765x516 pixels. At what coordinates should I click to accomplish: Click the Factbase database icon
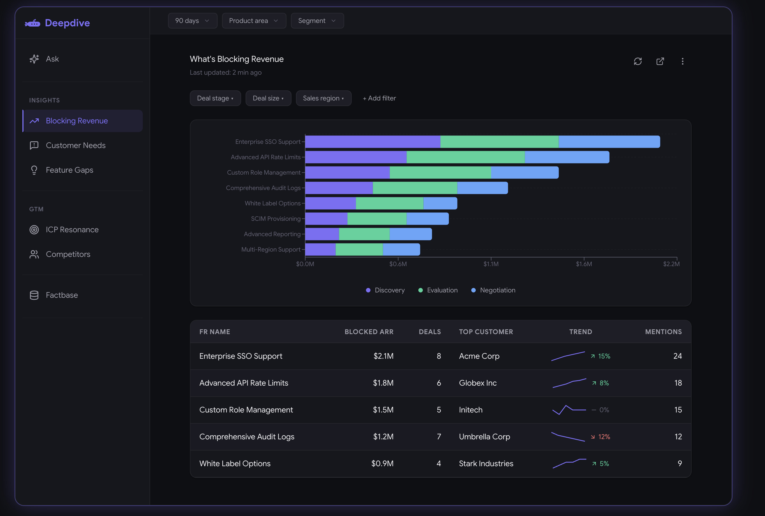click(34, 295)
